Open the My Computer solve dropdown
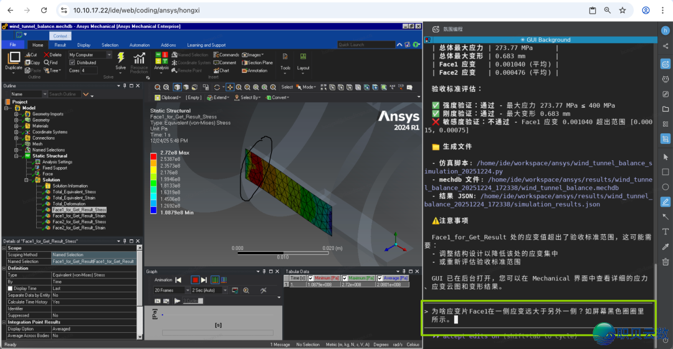 (x=90, y=55)
